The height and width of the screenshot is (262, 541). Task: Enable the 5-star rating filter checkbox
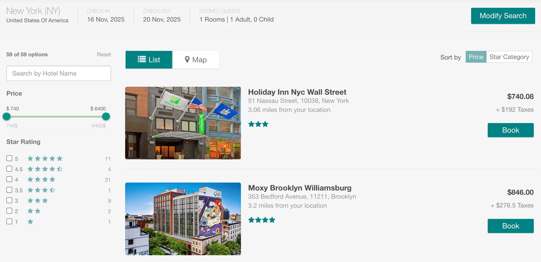point(9,158)
